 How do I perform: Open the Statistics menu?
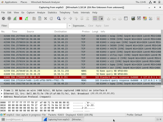[x=52, y=12]
